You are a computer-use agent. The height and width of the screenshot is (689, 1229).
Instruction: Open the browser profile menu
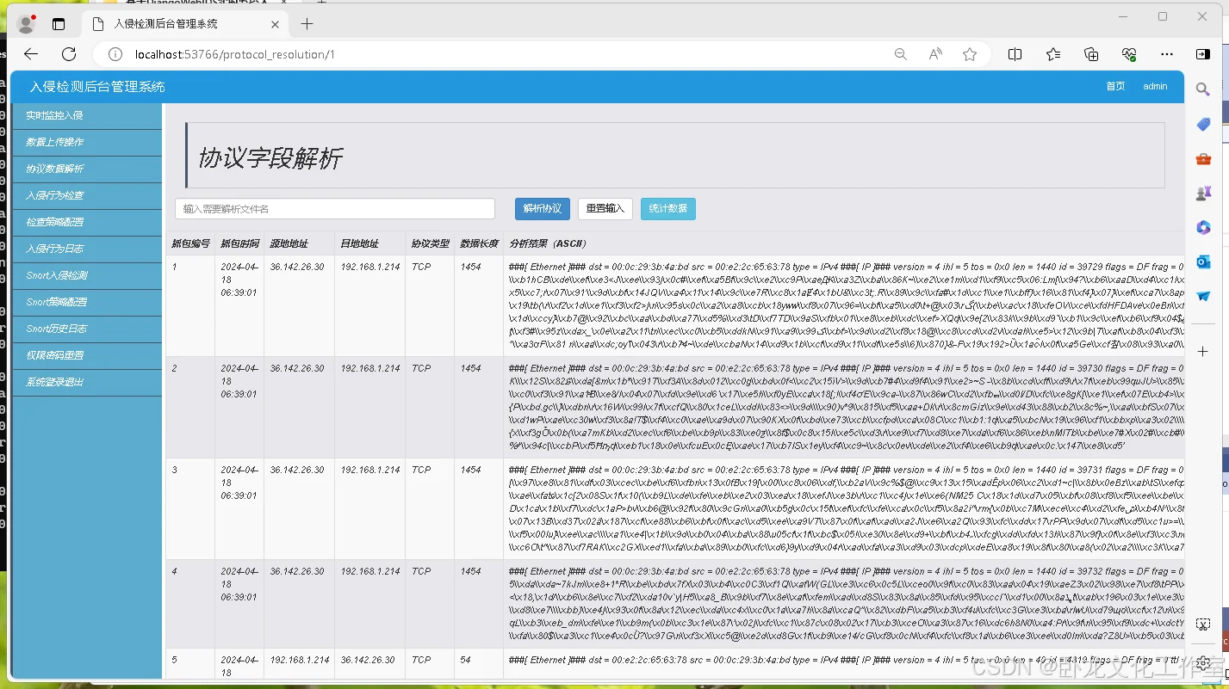pyautogui.click(x=26, y=23)
